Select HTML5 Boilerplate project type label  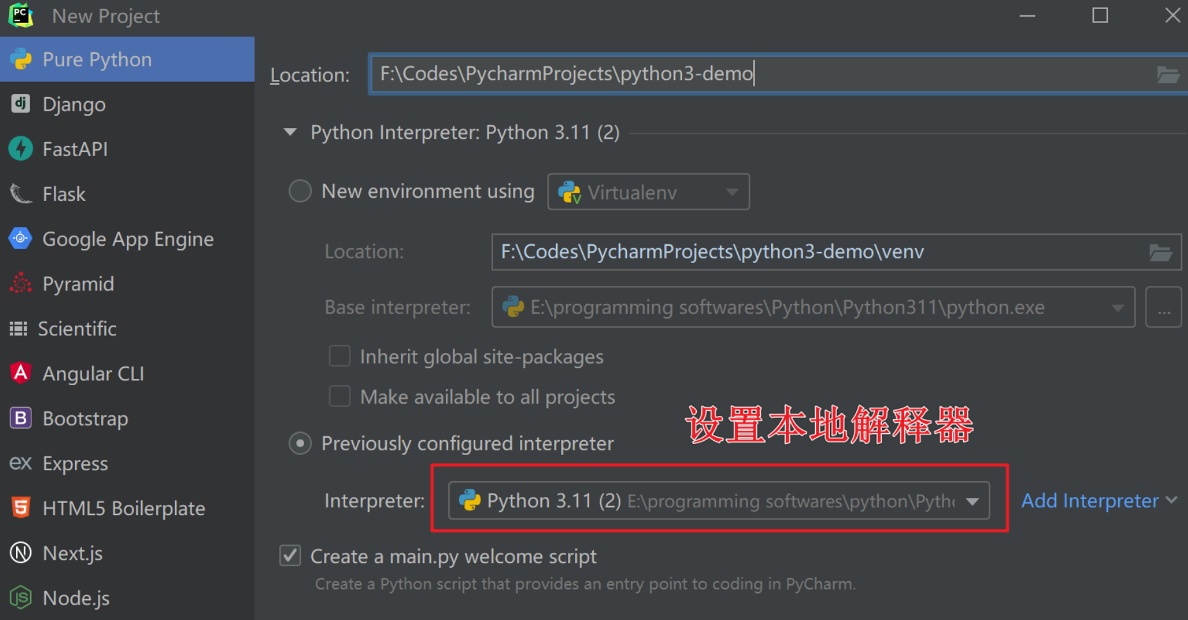coord(124,508)
